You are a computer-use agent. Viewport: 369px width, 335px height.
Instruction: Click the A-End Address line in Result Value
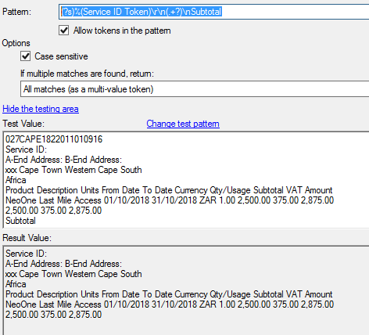point(63,264)
